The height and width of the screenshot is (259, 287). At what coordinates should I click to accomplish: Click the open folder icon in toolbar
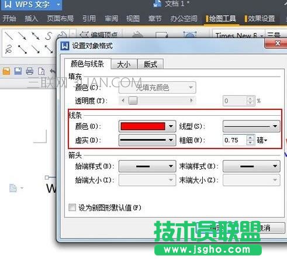coord(6,71)
